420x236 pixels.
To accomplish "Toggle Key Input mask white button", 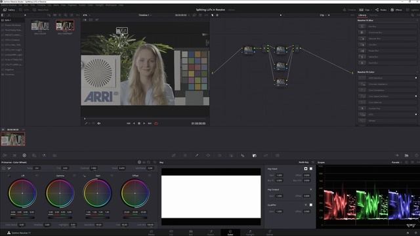I will point(311,168).
